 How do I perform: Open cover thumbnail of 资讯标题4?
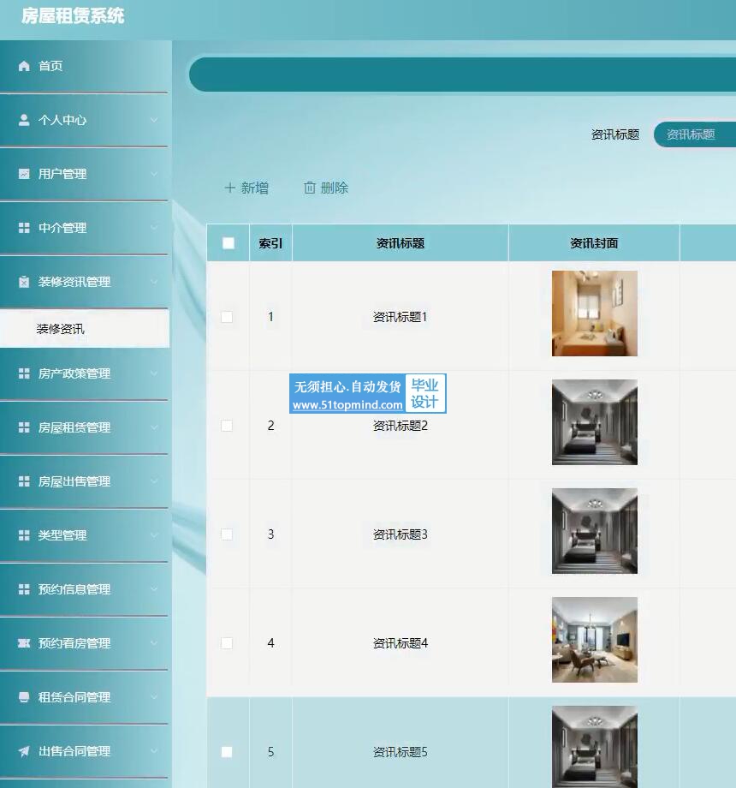(595, 640)
